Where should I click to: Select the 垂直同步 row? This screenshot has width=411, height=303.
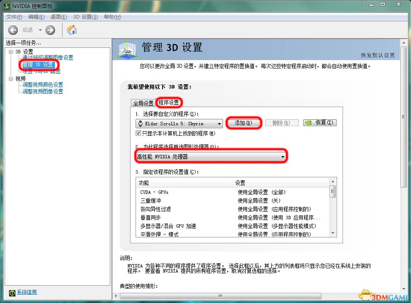[232, 218]
